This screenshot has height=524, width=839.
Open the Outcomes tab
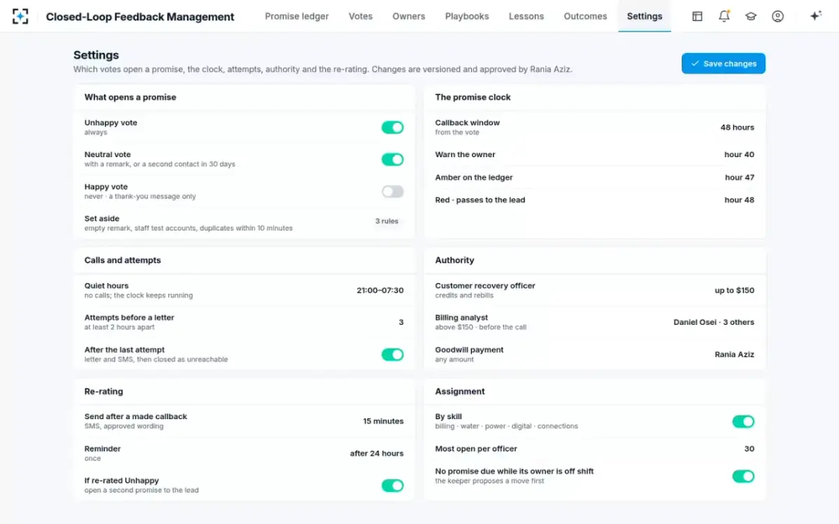pyautogui.click(x=585, y=16)
